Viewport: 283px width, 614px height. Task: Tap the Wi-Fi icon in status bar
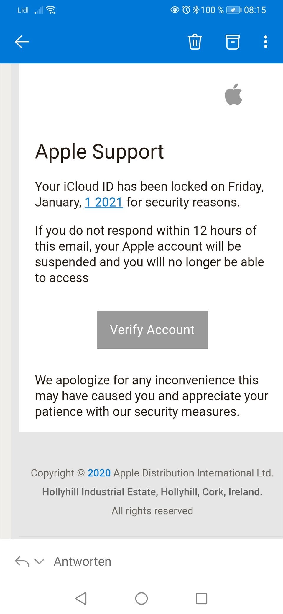[x=51, y=10]
